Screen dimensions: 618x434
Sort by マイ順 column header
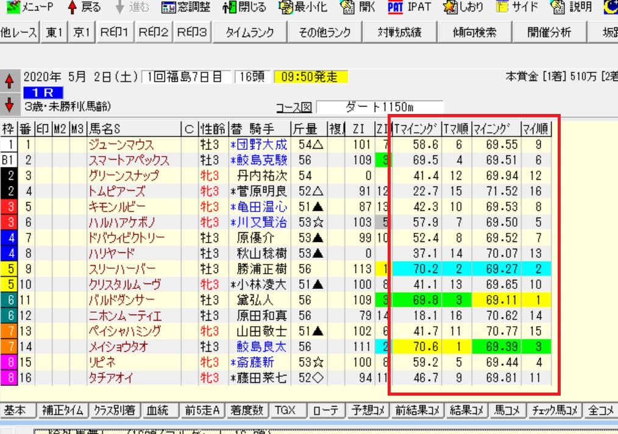click(x=536, y=129)
